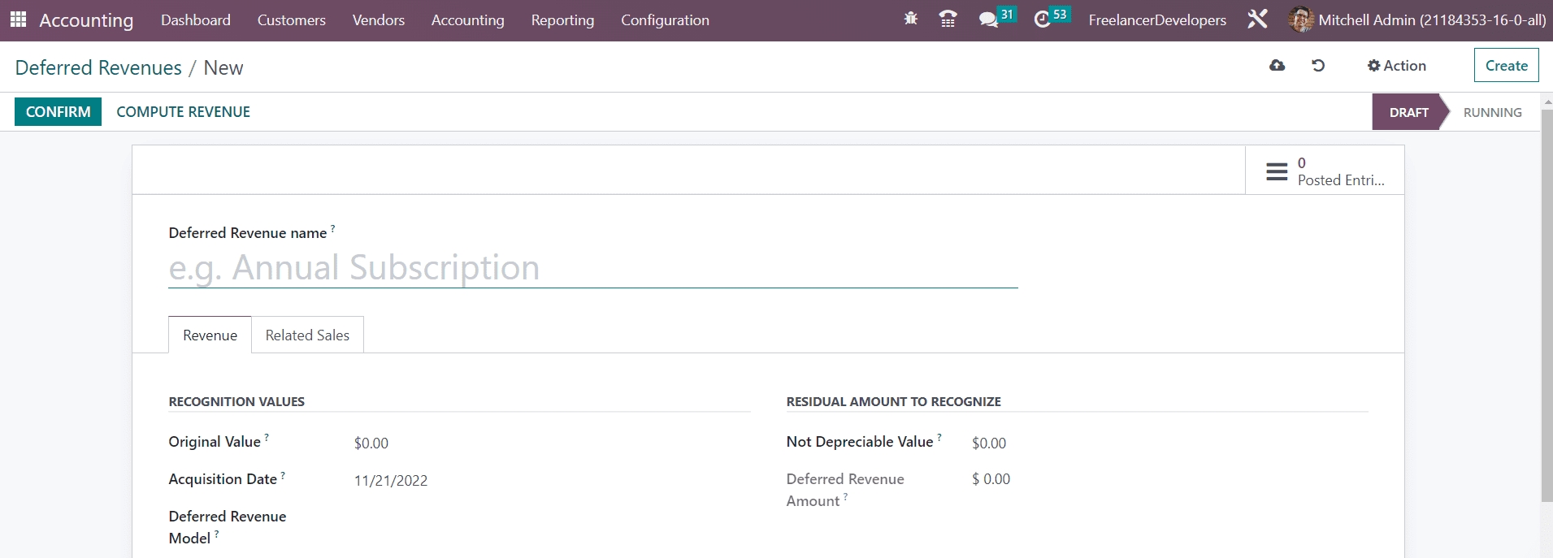Click the Deferred Revenue name field

click(x=592, y=268)
